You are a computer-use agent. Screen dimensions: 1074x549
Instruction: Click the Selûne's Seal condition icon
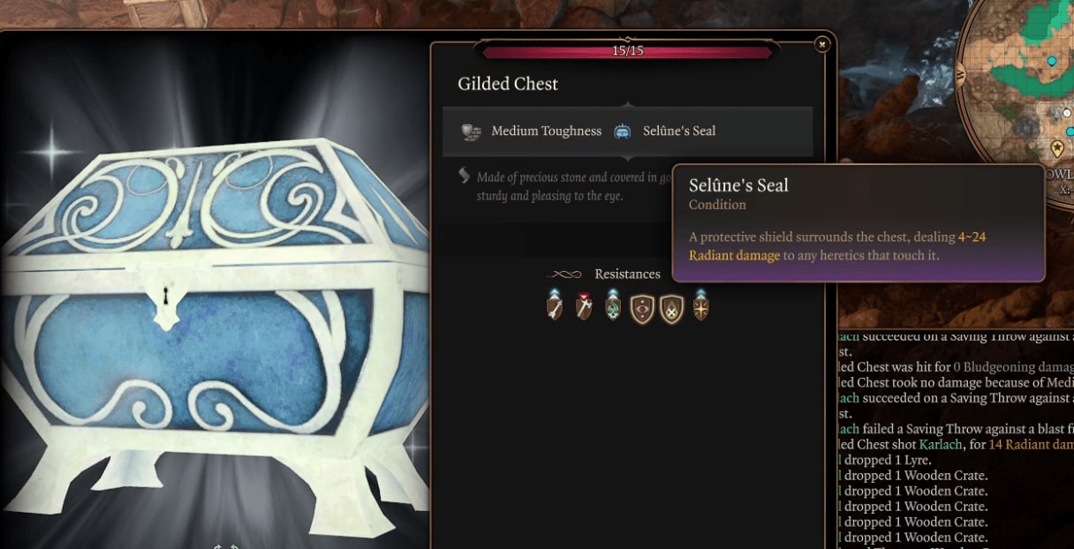tap(622, 132)
